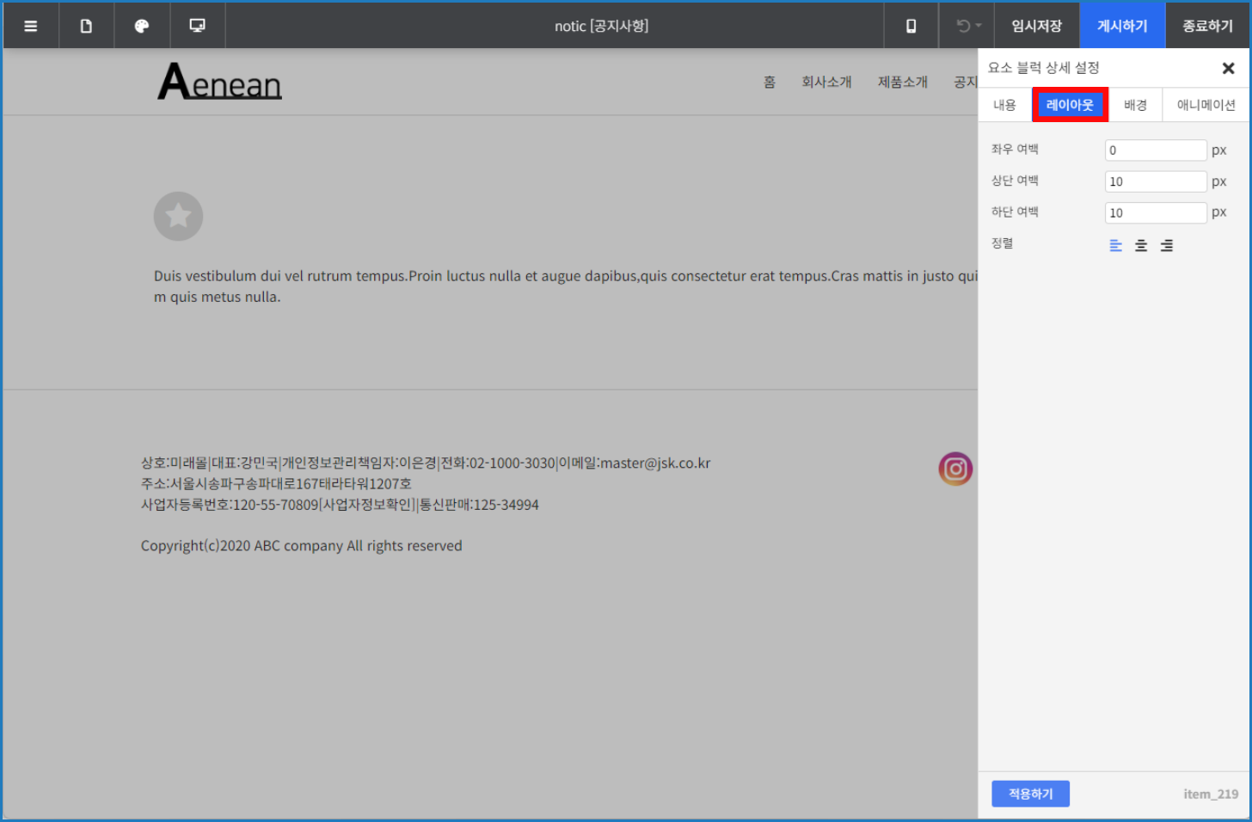1252x822 pixels.
Task: Click the star circle icon
Action: [178, 216]
